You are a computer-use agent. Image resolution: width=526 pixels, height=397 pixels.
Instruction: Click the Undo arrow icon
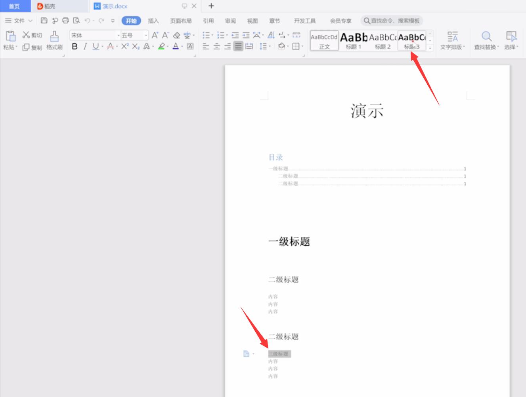(87, 21)
